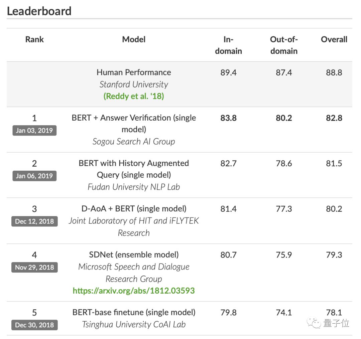The width and height of the screenshot is (361, 339).
Task: Select the BERT-base finetune model entry
Action: click(134, 312)
